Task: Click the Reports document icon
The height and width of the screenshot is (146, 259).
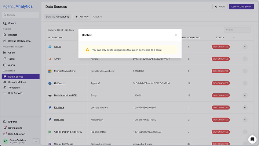Action: (x=5, y=35)
